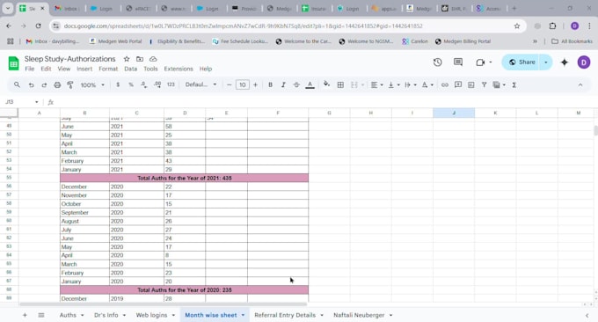Create a filter with funnel icon
This screenshot has width=598, height=322.
(484, 84)
